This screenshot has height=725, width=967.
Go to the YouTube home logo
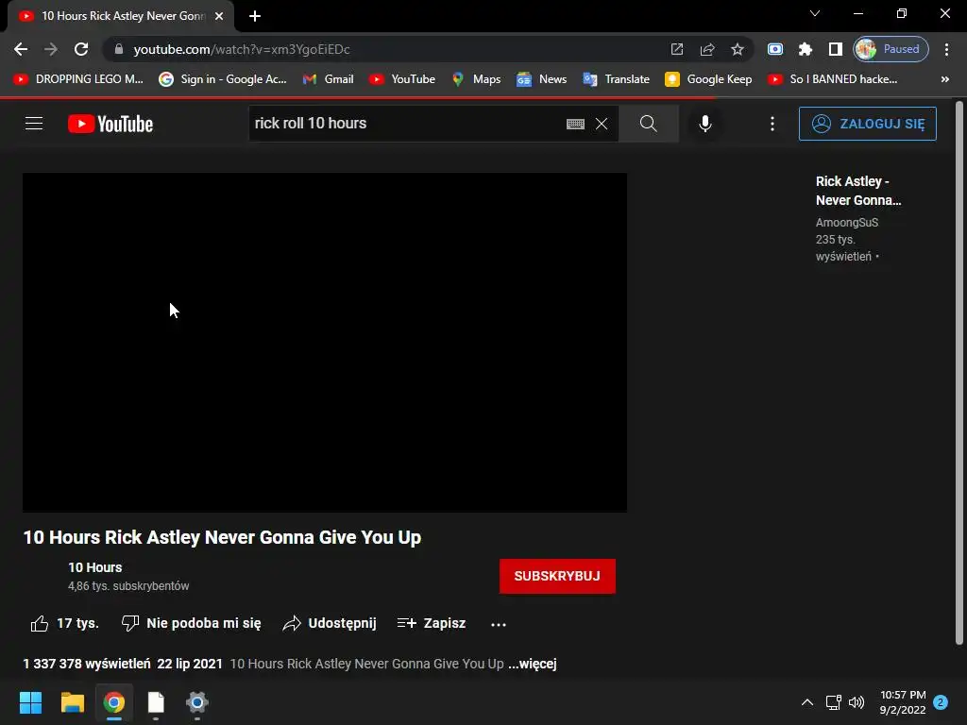tap(110, 124)
